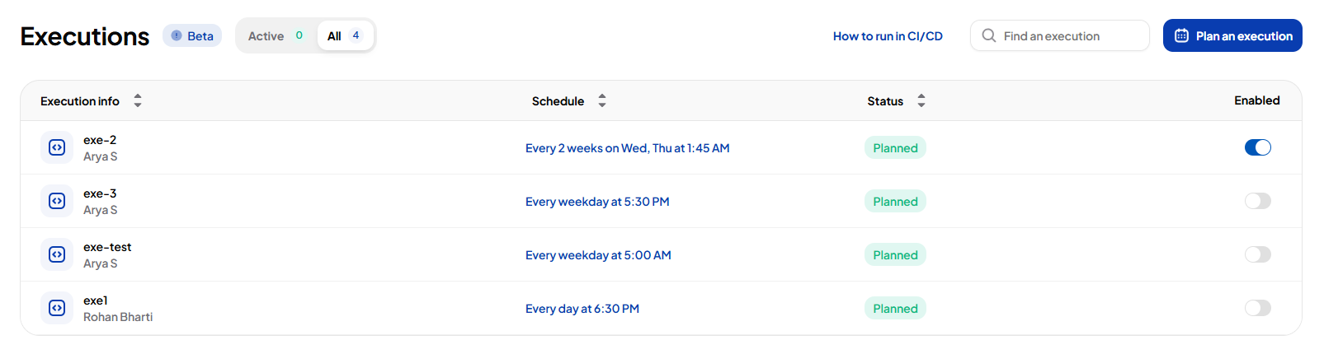Click the exe-test execution code icon
1324x354 pixels.
[57, 254]
